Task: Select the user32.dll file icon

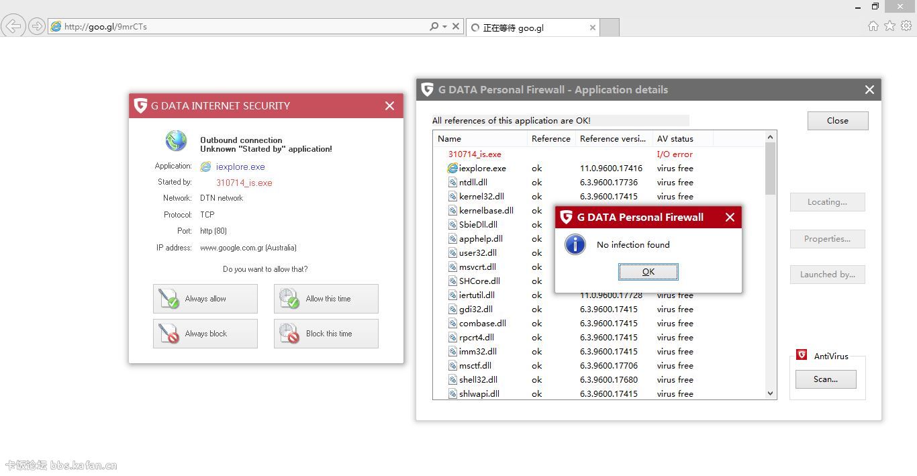Action: coord(453,253)
